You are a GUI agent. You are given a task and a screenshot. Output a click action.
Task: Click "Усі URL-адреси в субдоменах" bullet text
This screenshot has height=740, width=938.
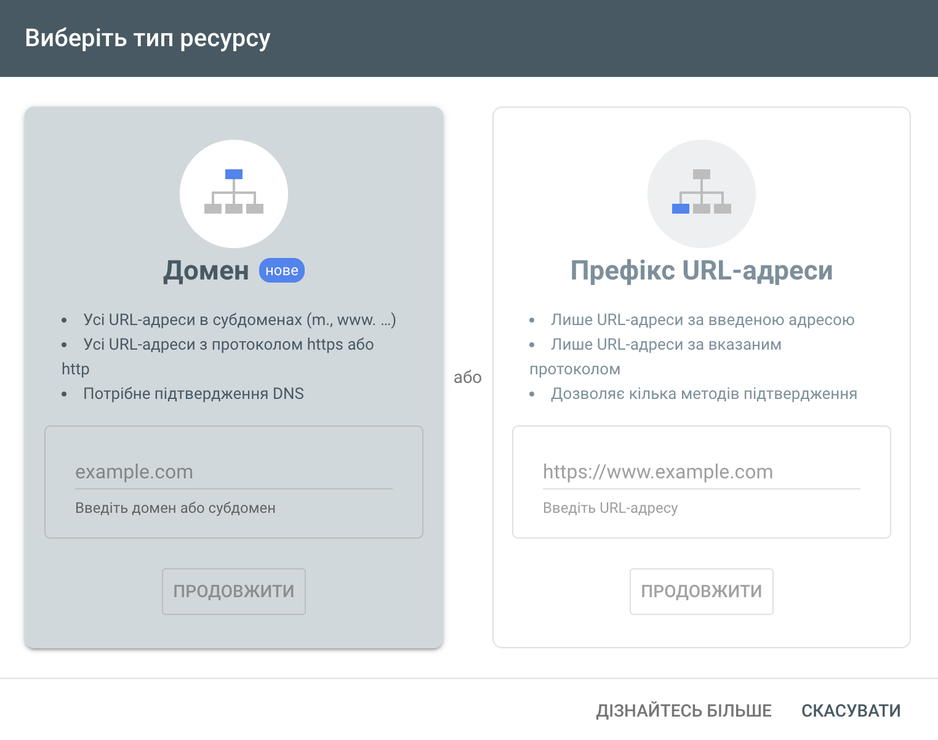click(x=239, y=320)
